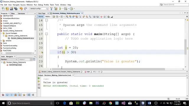Image resolution: width=189 pixels, height=106 pixels.
Task: Click the Windows taskbar search box
Action: pyautogui.click(x=30, y=103)
